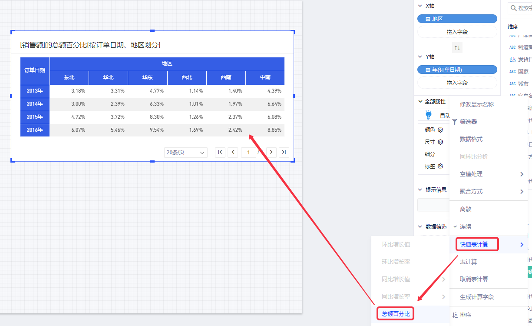Go to the next table page
The image size is (532, 326).
pyautogui.click(x=271, y=152)
